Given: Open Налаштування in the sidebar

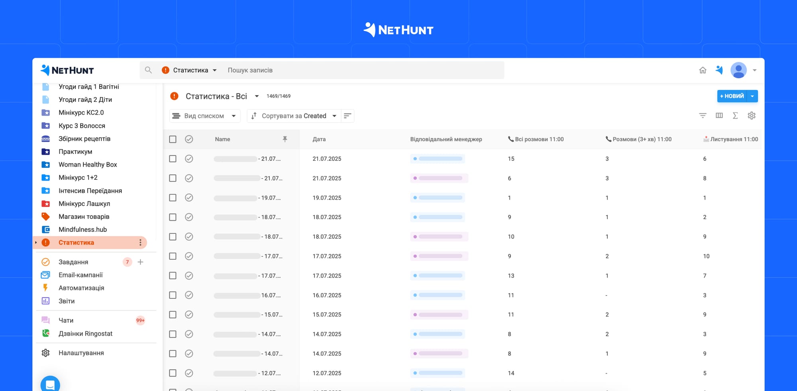Looking at the screenshot, I should (81, 353).
